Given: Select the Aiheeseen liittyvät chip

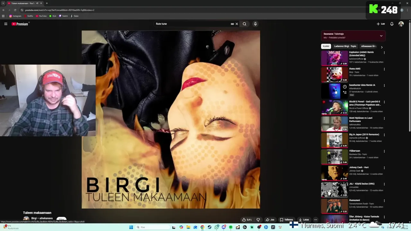Looking at the screenshot, I should [368, 46].
